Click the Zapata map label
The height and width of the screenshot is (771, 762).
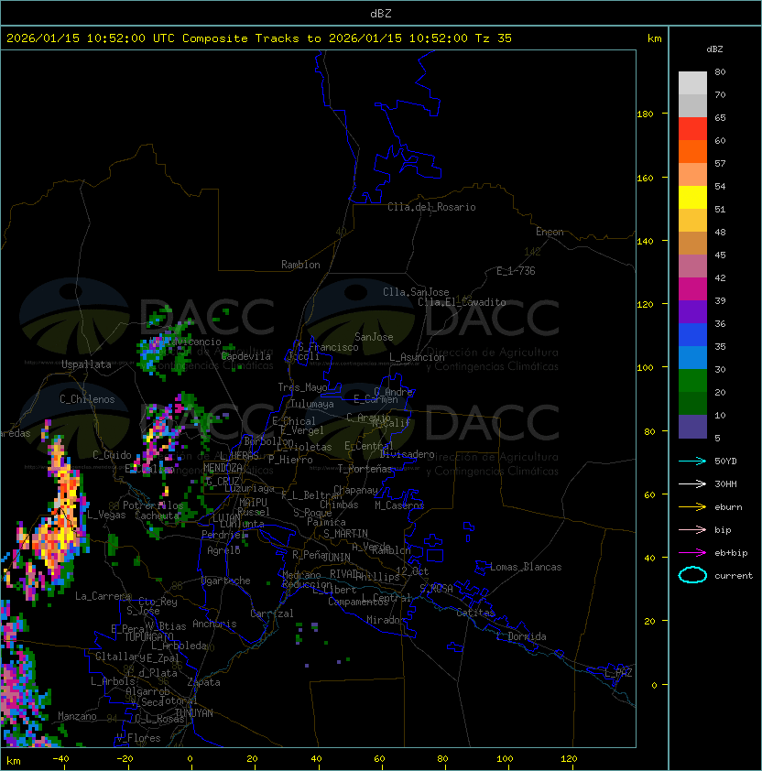(x=203, y=682)
